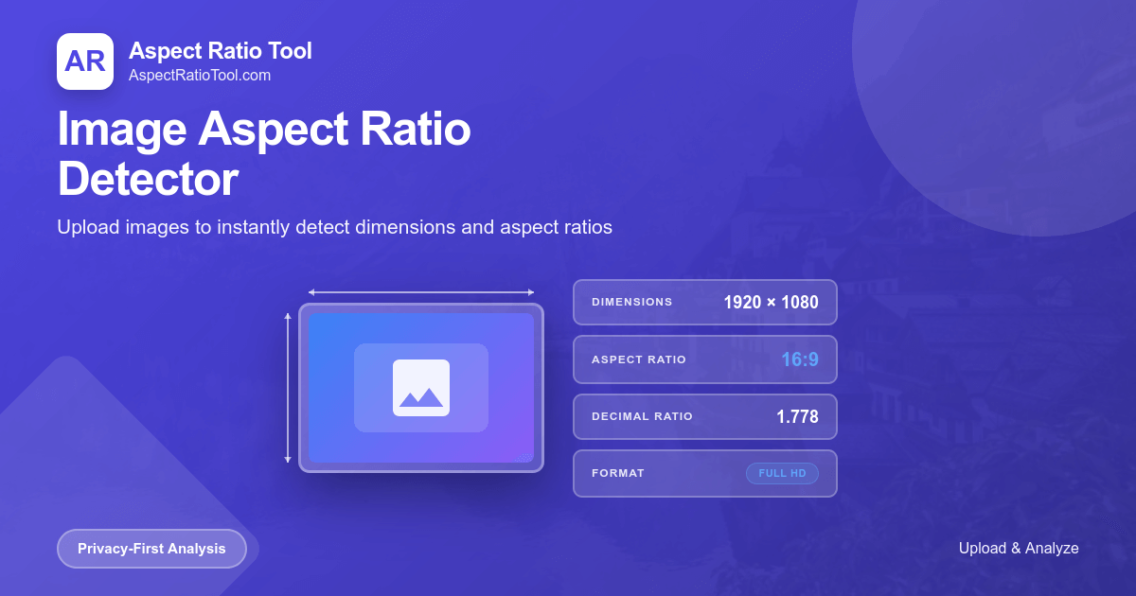The height and width of the screenshot is (596, 1136).
Task: Click the DIMENSIONS info card
Action: 704,302
